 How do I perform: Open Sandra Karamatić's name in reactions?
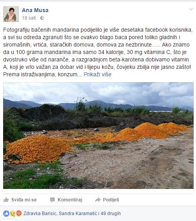tap(78, 214)
